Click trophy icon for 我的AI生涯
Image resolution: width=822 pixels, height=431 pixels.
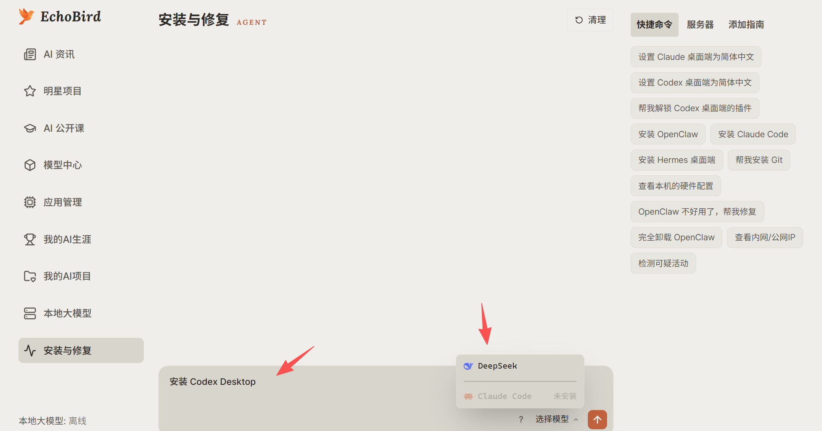click(x=30, y=239)
